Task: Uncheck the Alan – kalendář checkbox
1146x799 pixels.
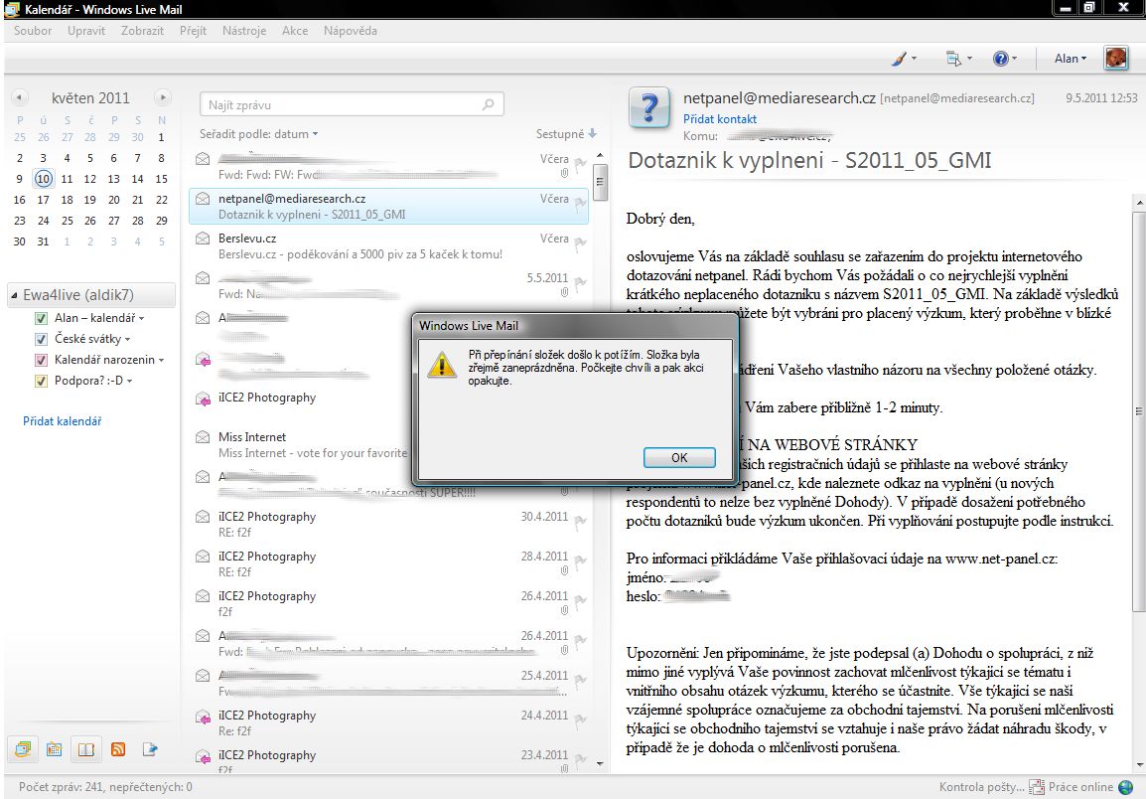Action: 42,318
